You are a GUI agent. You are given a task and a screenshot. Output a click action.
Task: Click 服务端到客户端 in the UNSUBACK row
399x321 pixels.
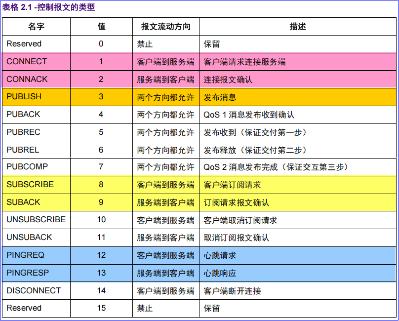tap(165, 238)
